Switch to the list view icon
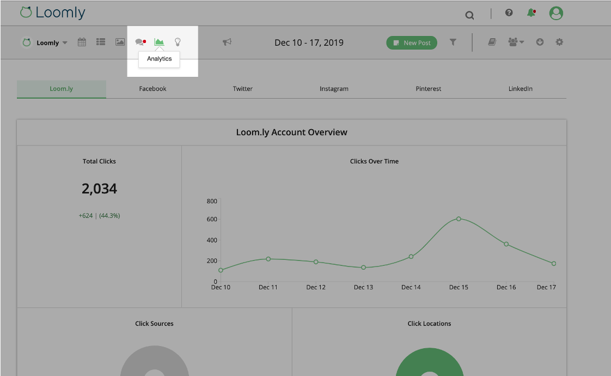The width and height of the screenshot is (611, 376). click(101, 42)
